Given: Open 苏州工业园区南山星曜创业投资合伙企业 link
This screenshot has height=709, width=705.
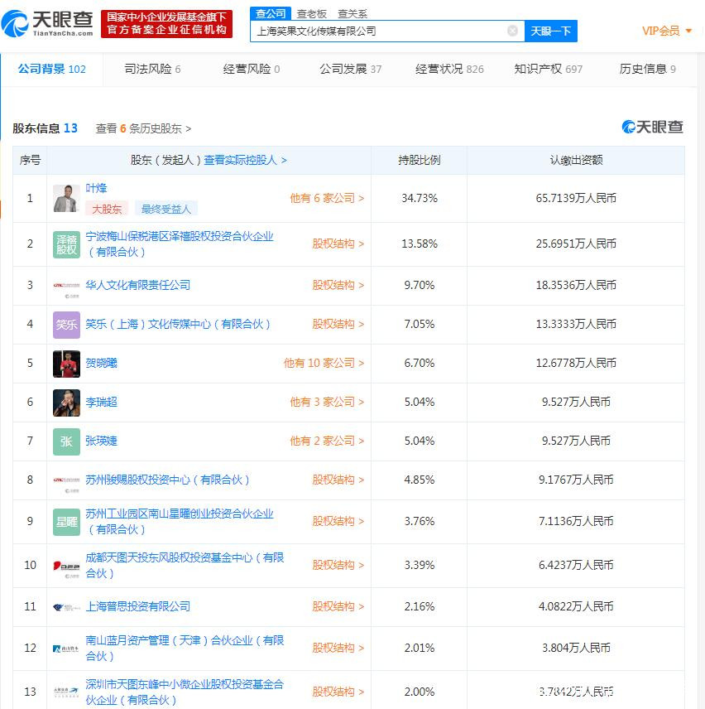Looking at the screenshot, I should [x=180, y=522].
